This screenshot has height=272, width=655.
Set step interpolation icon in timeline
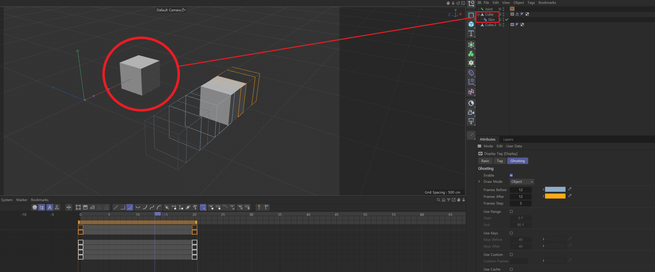click(123, 207)
